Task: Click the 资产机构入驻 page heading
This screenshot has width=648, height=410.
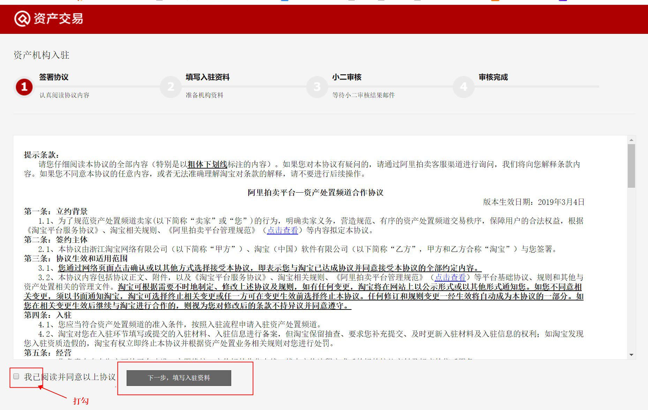Action: (x=42, y=55)
